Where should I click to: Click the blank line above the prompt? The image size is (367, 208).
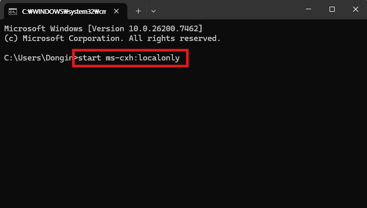[103, 48]
